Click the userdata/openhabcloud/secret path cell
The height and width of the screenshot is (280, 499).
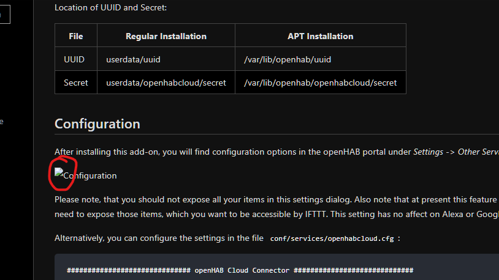[166, 83]
